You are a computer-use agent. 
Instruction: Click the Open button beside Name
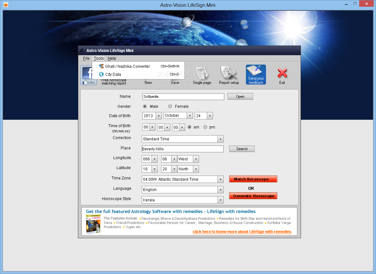240,96
